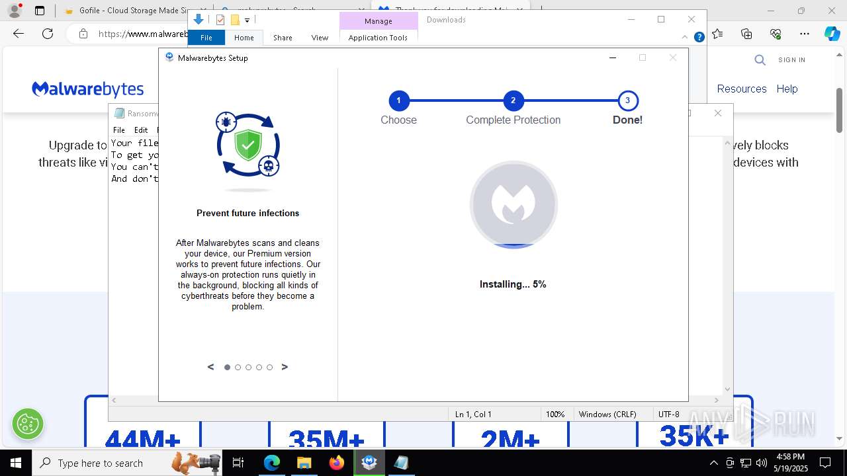847x476 pixels.
Task: Select the first carousel dot
Action: (228, 367)
